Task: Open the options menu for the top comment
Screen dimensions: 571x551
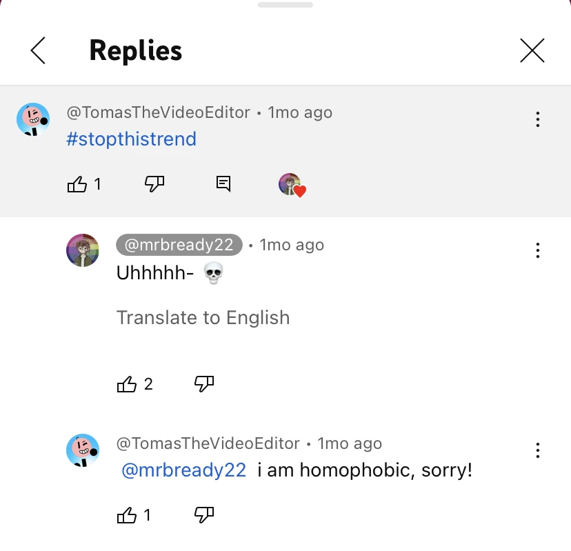Action: tap(537, 119)
